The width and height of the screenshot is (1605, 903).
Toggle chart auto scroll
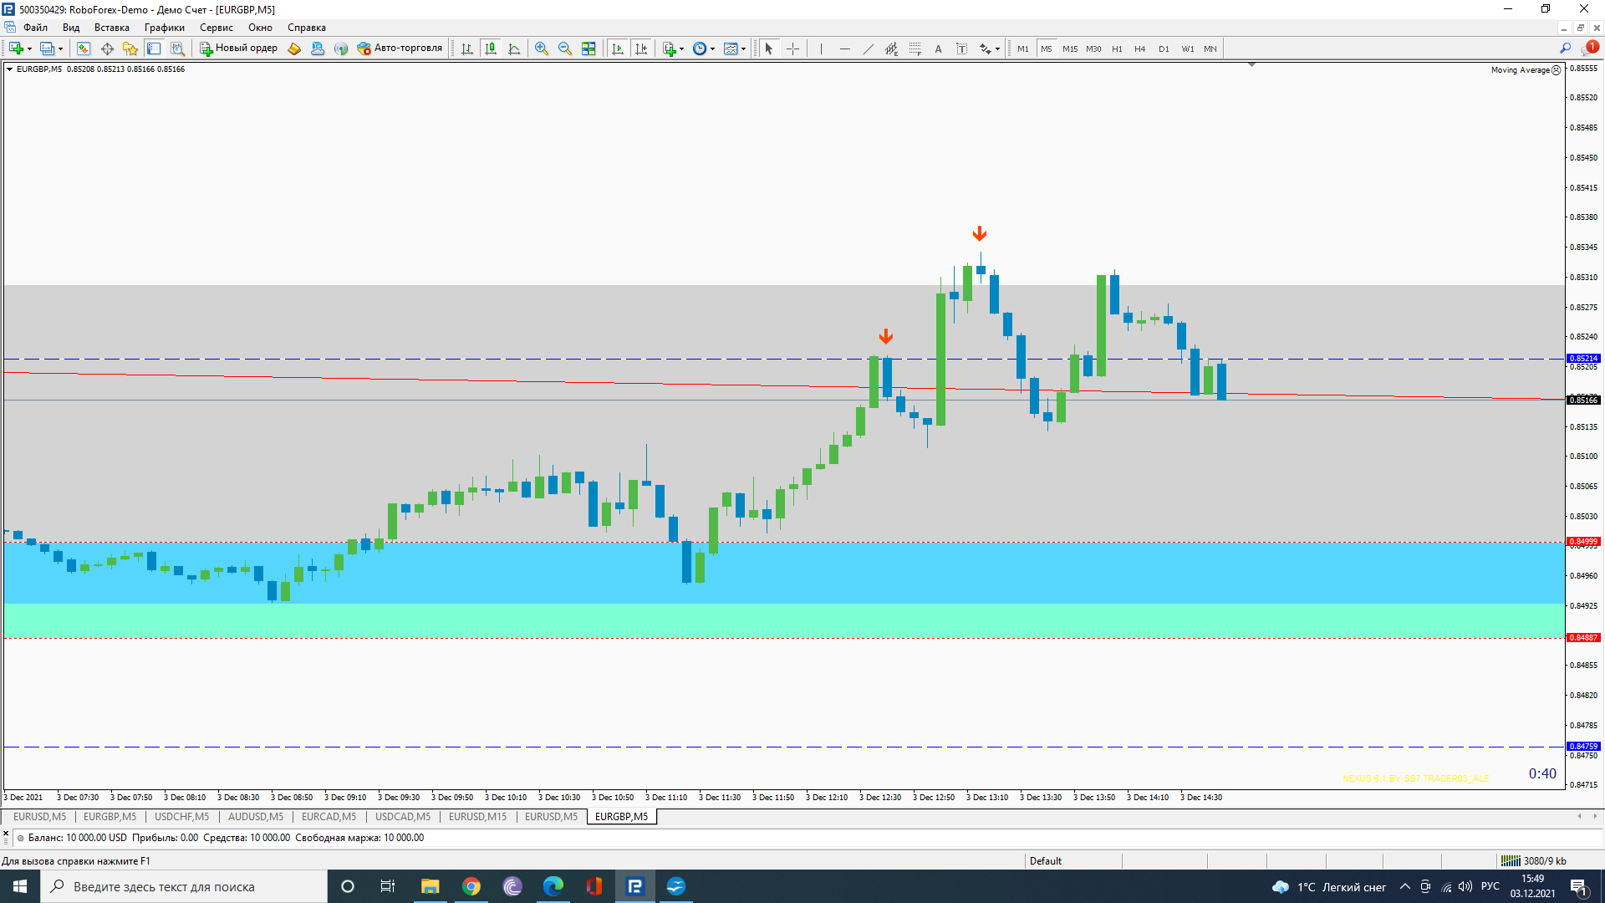[x=618, y=48]
